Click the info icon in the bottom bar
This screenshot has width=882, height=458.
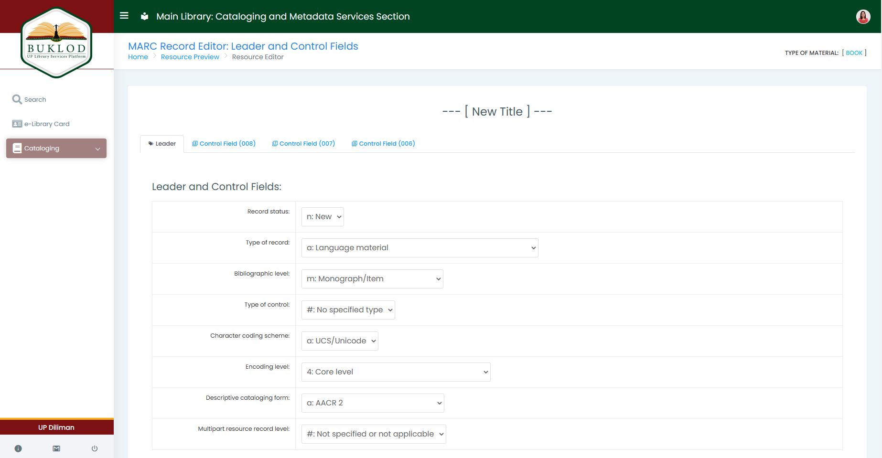18,448
